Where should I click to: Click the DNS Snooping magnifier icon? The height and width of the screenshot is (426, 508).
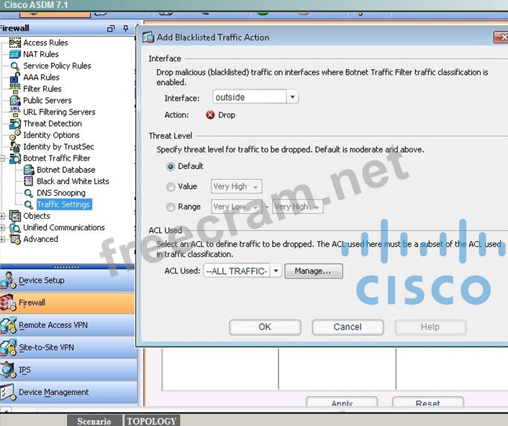pyautogui.click(x=30, y=193)
